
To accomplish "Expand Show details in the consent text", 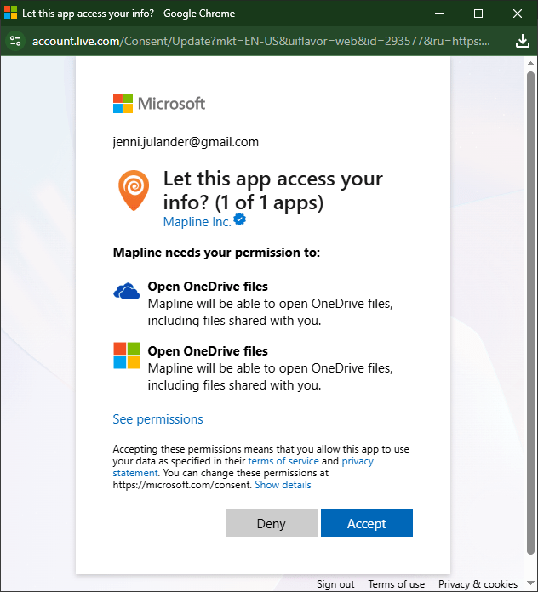I will point(283,485).
